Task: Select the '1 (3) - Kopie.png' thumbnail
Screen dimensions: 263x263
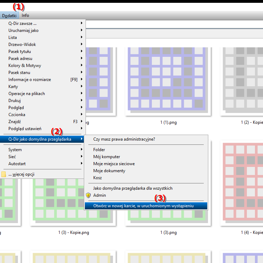Action: (x=73, y=202)
